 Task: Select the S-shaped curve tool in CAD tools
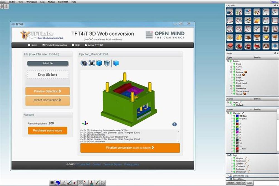pyautogui.click(x=248, y=29)
